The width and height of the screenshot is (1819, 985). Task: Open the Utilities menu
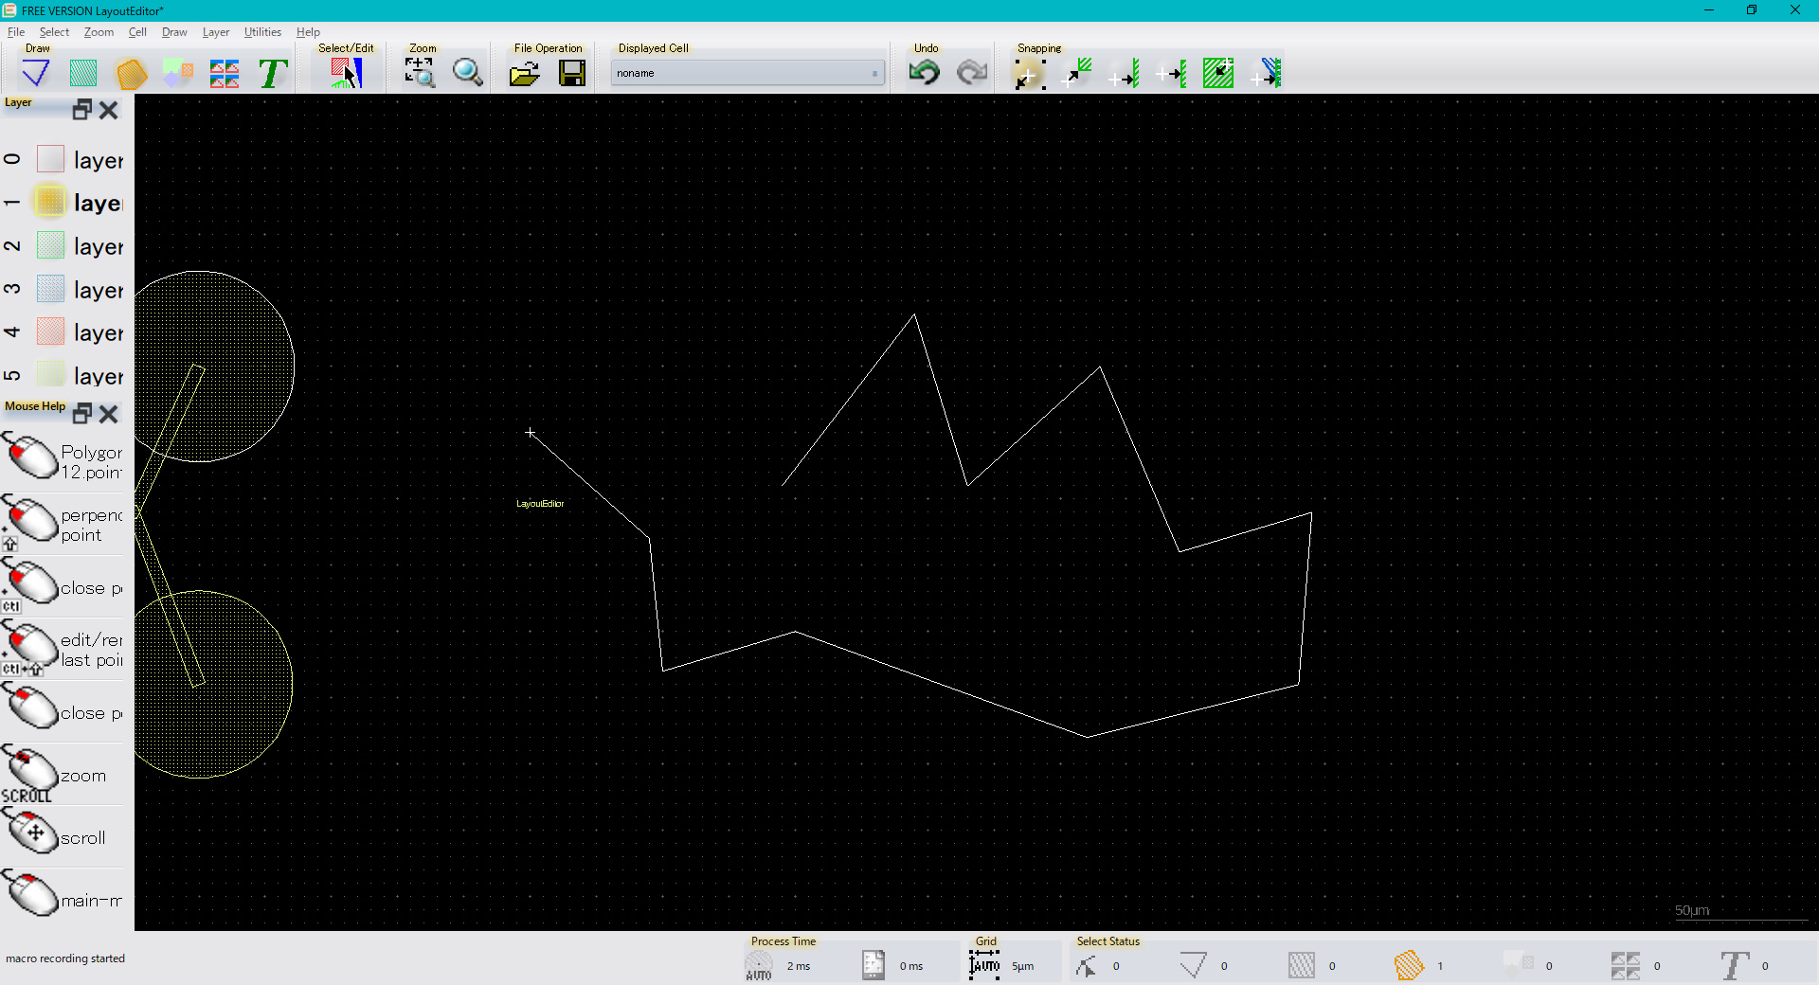262,32
